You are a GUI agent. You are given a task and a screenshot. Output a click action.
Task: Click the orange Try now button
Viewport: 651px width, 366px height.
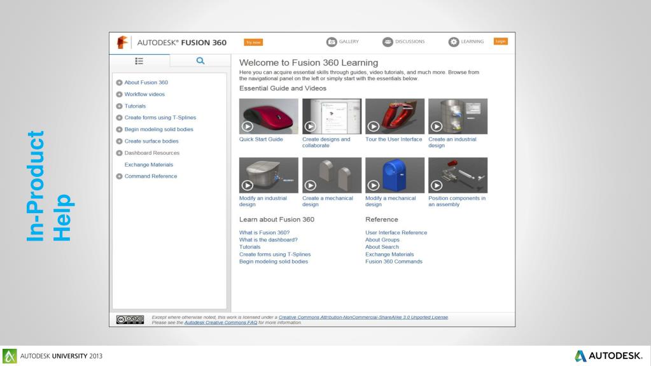point(253,43)
